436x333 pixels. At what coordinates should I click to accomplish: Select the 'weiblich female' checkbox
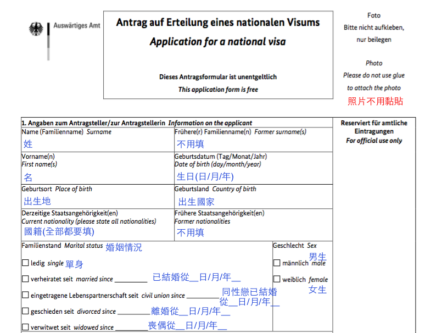[x=277, y=279]
